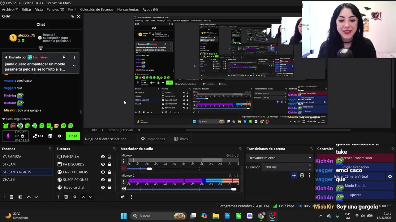396x222 pixels.
Task: Hide the ENVIO DE KICKS source
Action: point(103,172)
